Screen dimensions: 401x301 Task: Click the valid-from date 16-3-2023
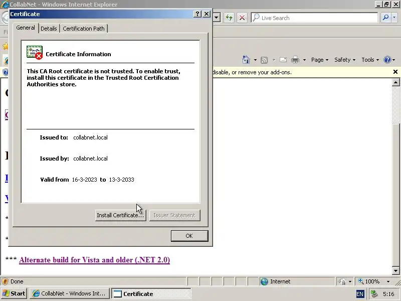tap(84, 180)
